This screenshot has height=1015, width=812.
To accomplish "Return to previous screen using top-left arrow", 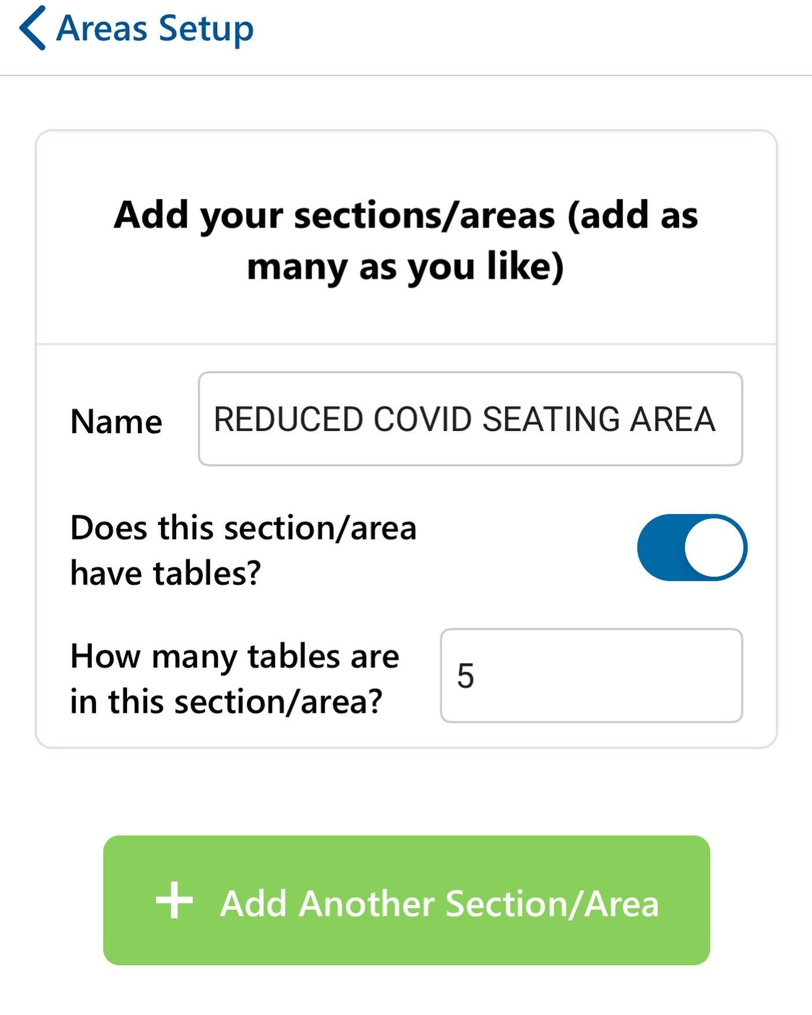I will click(32, 28).
